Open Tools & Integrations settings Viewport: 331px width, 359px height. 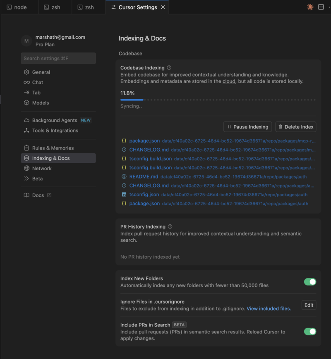(58, 131)
